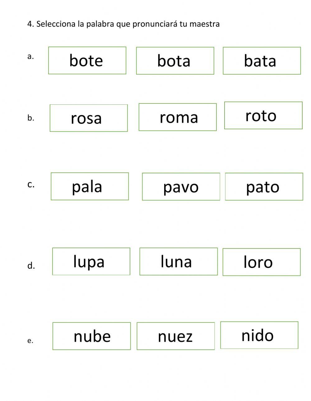311x401 pixels.
Task: Select the 'lupa' word box
Action: (91, 262)
